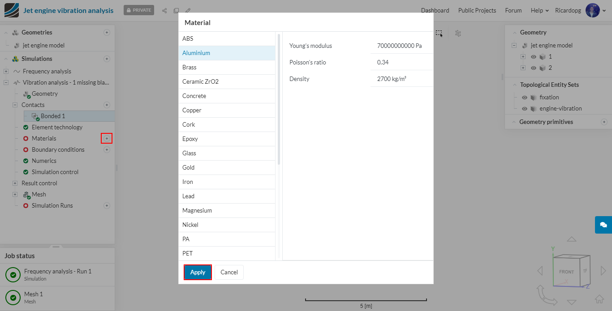Viewport: 612px width, 311px height.
Task: Click the share project icon
Action: (x=164, y=10)
